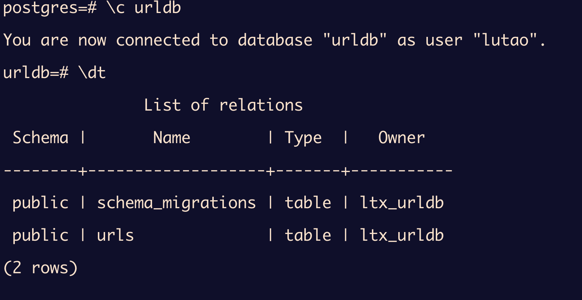Click the schema_migrations table name
Viewport: 582px width, 300px height.
176,203
